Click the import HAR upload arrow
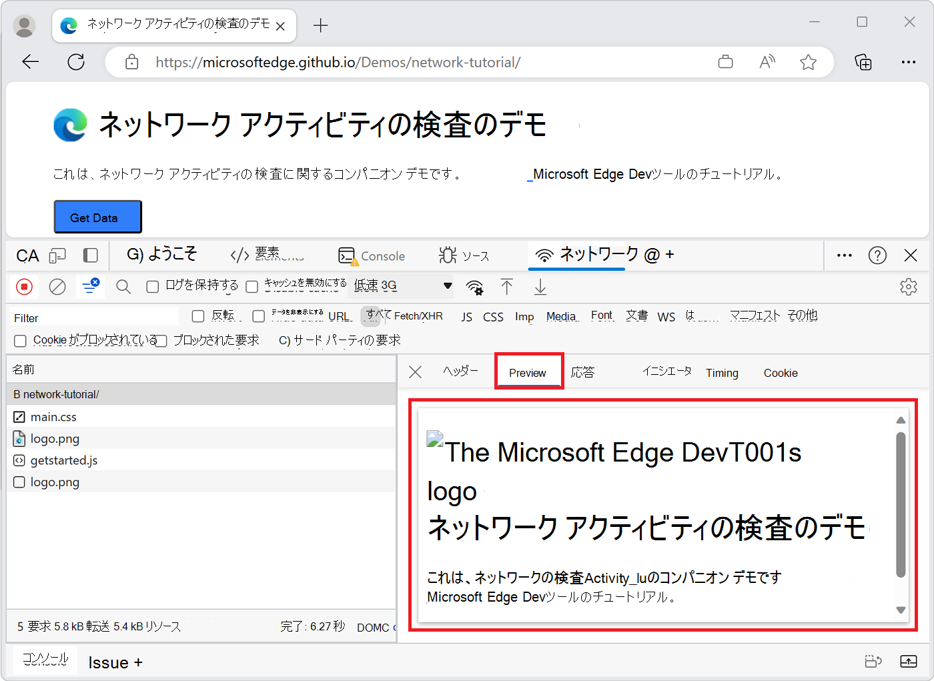Viewport: 934px width, 681px height. point(507,287)
